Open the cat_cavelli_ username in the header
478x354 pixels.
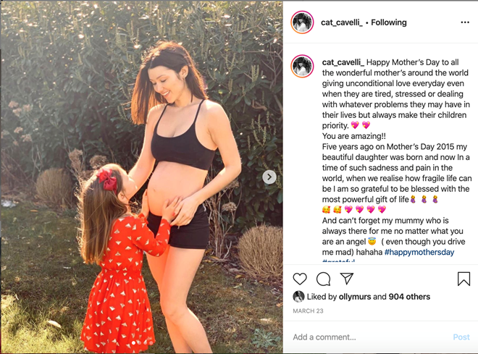click(342, 22)
